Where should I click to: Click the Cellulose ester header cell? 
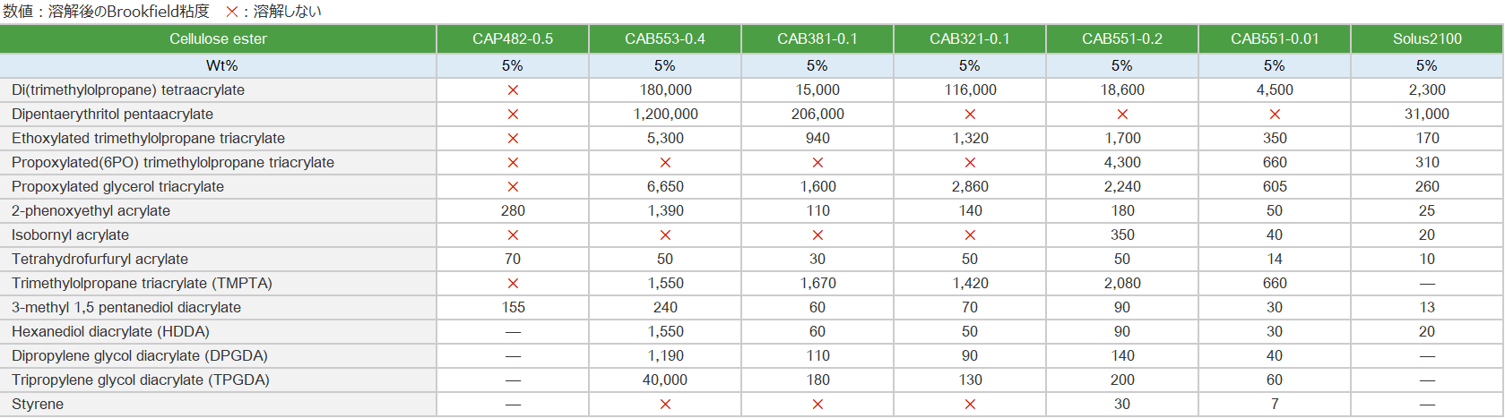218,39
